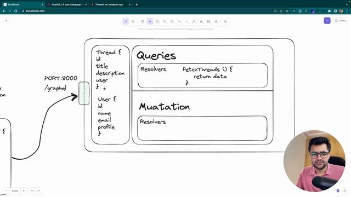Open the more tools shapes menu
This screenshot has width=351, height=197.
coord(225,21)
